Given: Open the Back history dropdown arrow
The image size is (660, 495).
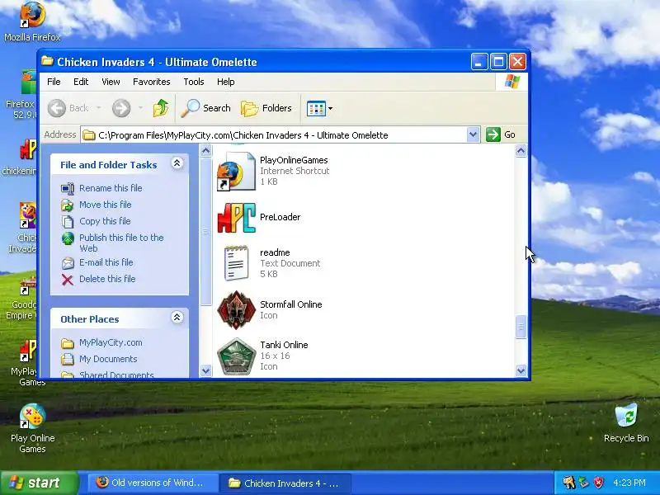Looking at the screenshot, I should (98, 108).
